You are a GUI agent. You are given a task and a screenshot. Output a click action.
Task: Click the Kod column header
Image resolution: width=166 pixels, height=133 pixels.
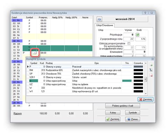42,63
